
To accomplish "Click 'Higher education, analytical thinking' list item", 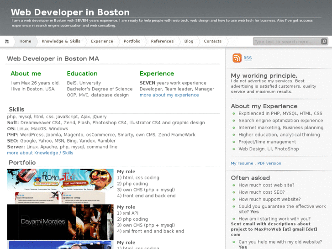I will pos(279,135).
